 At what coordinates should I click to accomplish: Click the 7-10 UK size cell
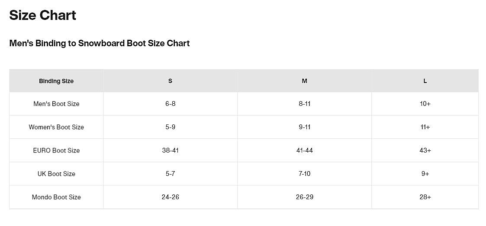pyautogui.click(x=305, y=174)
